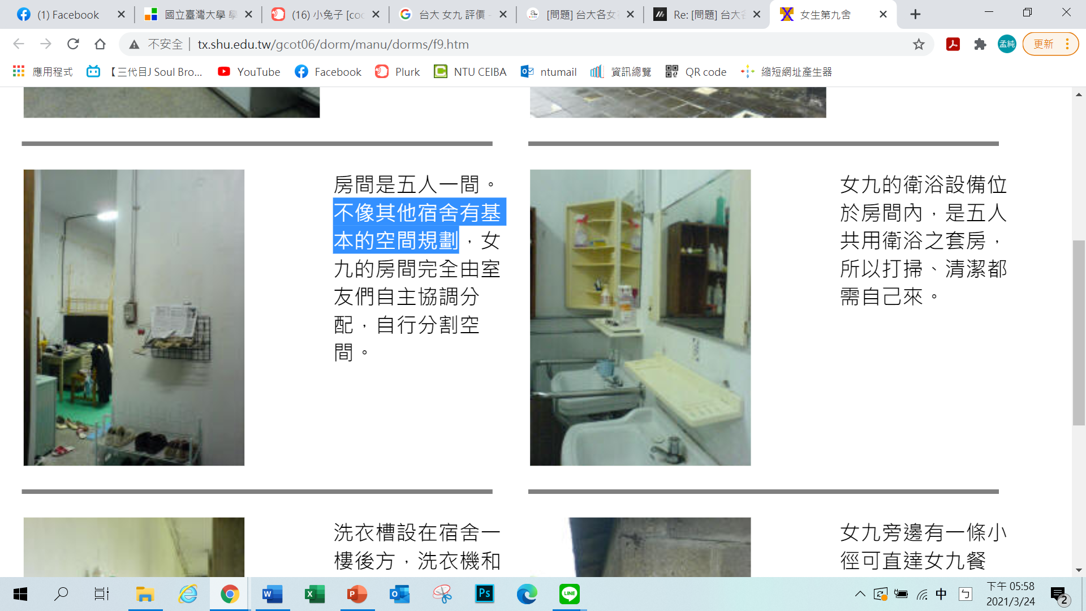Open Photoshop from the taskbar

[x=485, y=594]
